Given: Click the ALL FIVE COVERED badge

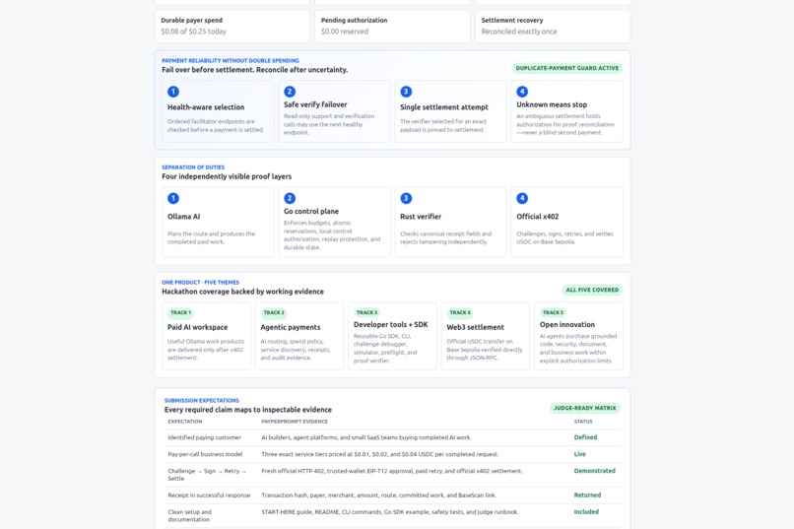Looking at the screenshot, I should [x=592, y=290].
